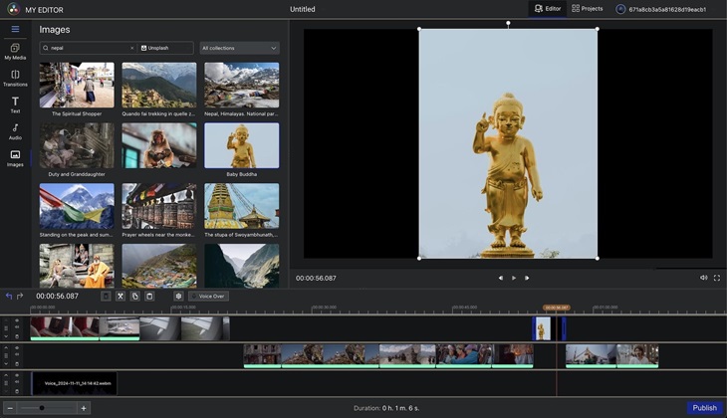This screenshot has width=727, height=418.
Task: Click the redo arrow icon
Action: pyautogui.click(x=22, y=296)
